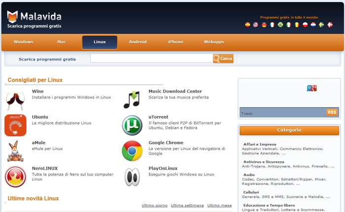Open the Ubuntu title link
This screenshot has width=345, height=212.
[40, 117]
